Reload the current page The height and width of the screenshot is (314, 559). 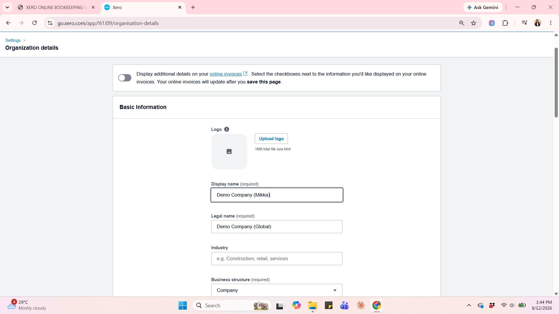point(34,23)
